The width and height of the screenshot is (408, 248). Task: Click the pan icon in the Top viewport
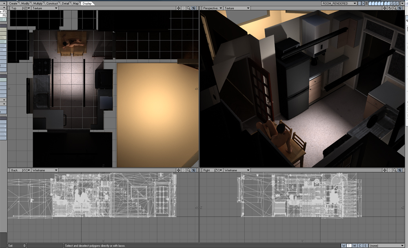click(x=179, y=8)
